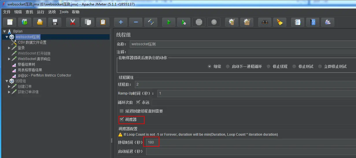Toggle the 调度器 checkbox
356x158 pixels.
tap(121, 119)
